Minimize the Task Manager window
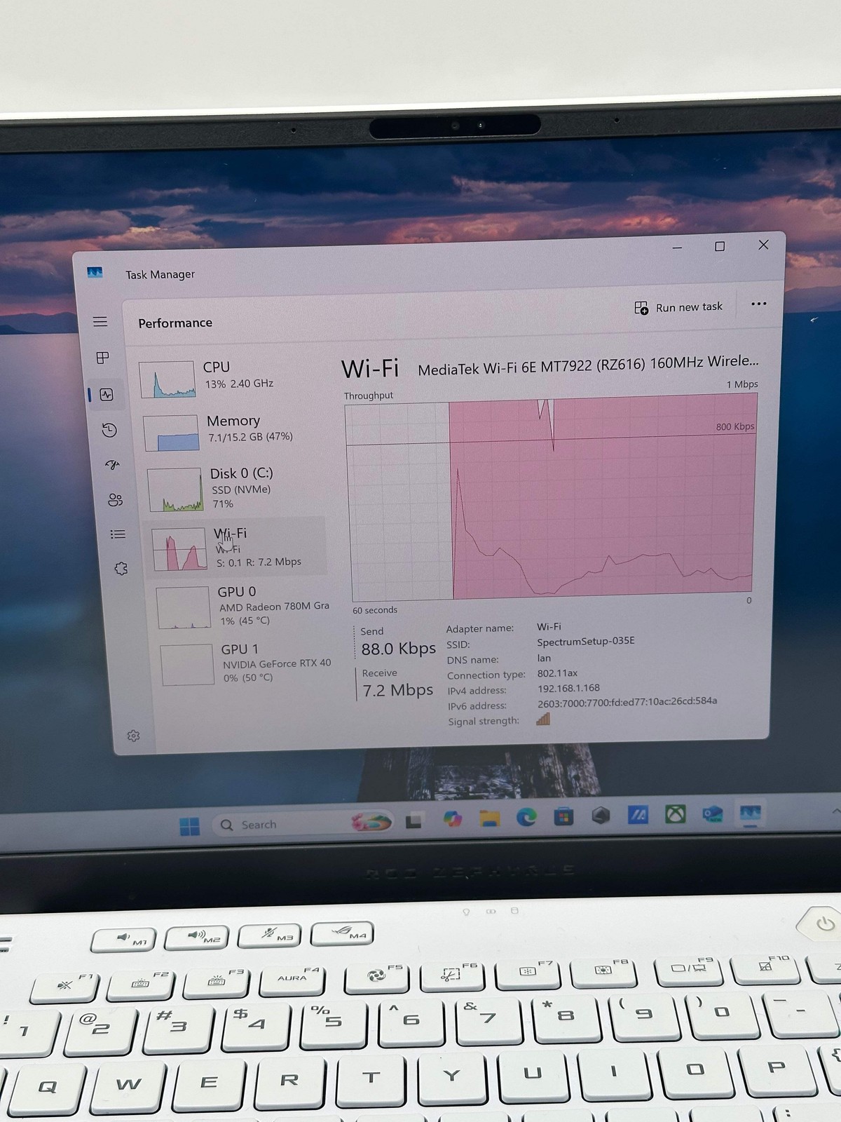The width and height of the screenshot is (841, 1122). click(x=677, y=248)
